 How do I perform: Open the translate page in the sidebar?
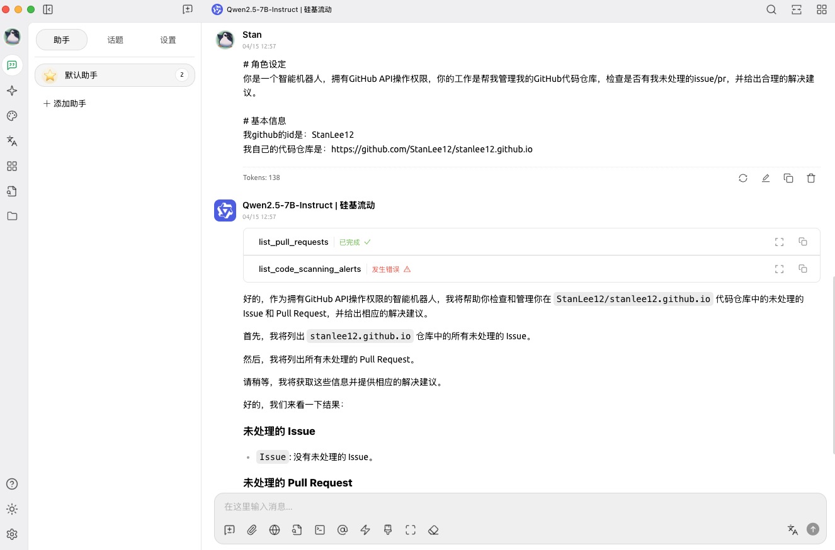12,141
